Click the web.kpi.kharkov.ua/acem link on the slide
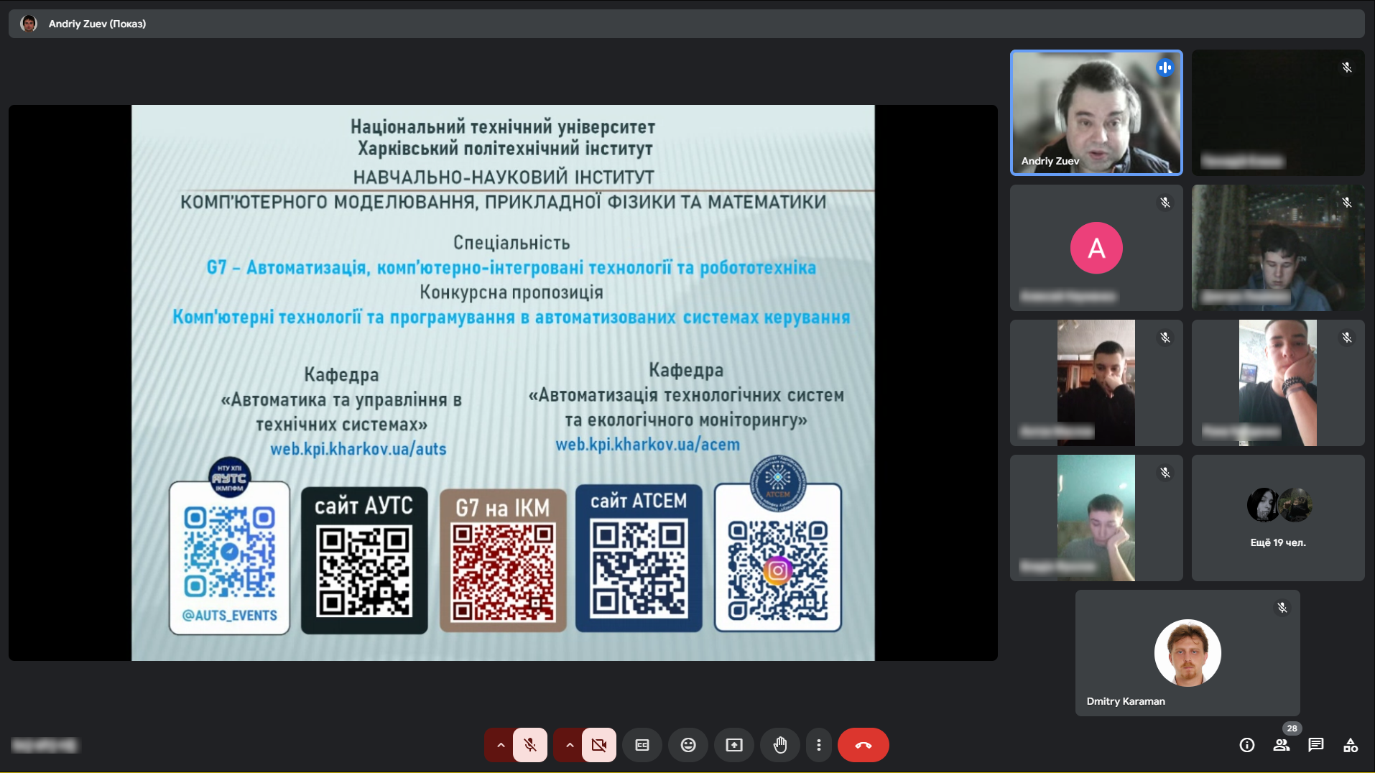The width and height of the screenshot is (1375, 773). tap(647, 445)
